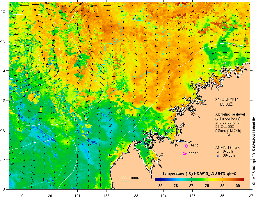256x198 pixels.
Task: Click the magenta Argo circle legend symbol
Action: pyautogui.click(x=186, y=146)
